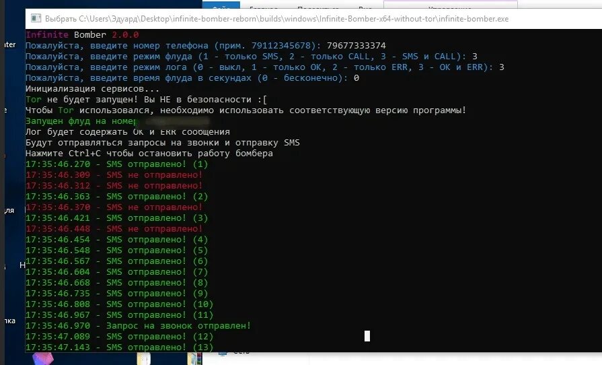The height and width of the screenshot is (365, 602).
Task: Click red log entry 17:35:46.312 SMS не отправлено
Action: tap(114, 186)
